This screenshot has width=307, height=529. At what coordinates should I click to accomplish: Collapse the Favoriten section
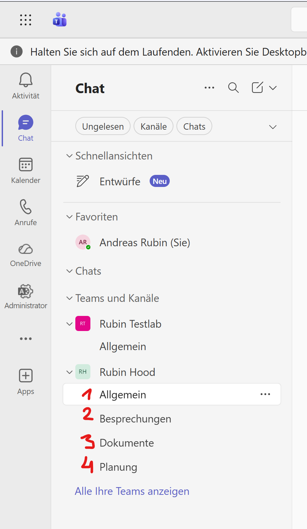click(x=69, y=217)
